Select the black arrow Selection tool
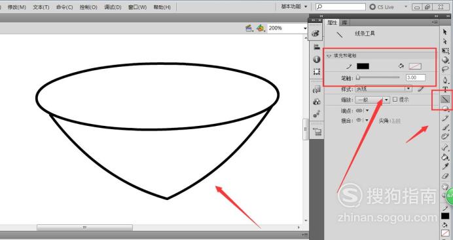 pos(445,32)
